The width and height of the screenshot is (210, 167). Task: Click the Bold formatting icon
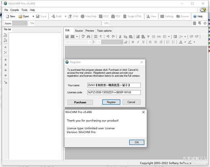133,42
